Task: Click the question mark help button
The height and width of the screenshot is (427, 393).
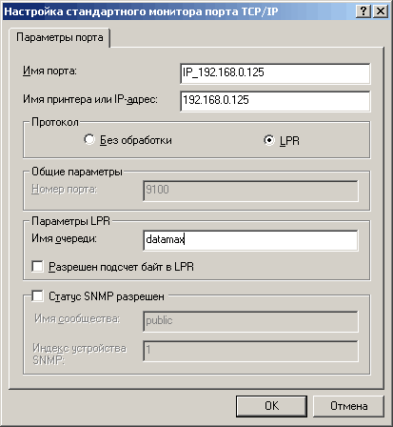Action: pyautogui.click(x=364, y=11)
